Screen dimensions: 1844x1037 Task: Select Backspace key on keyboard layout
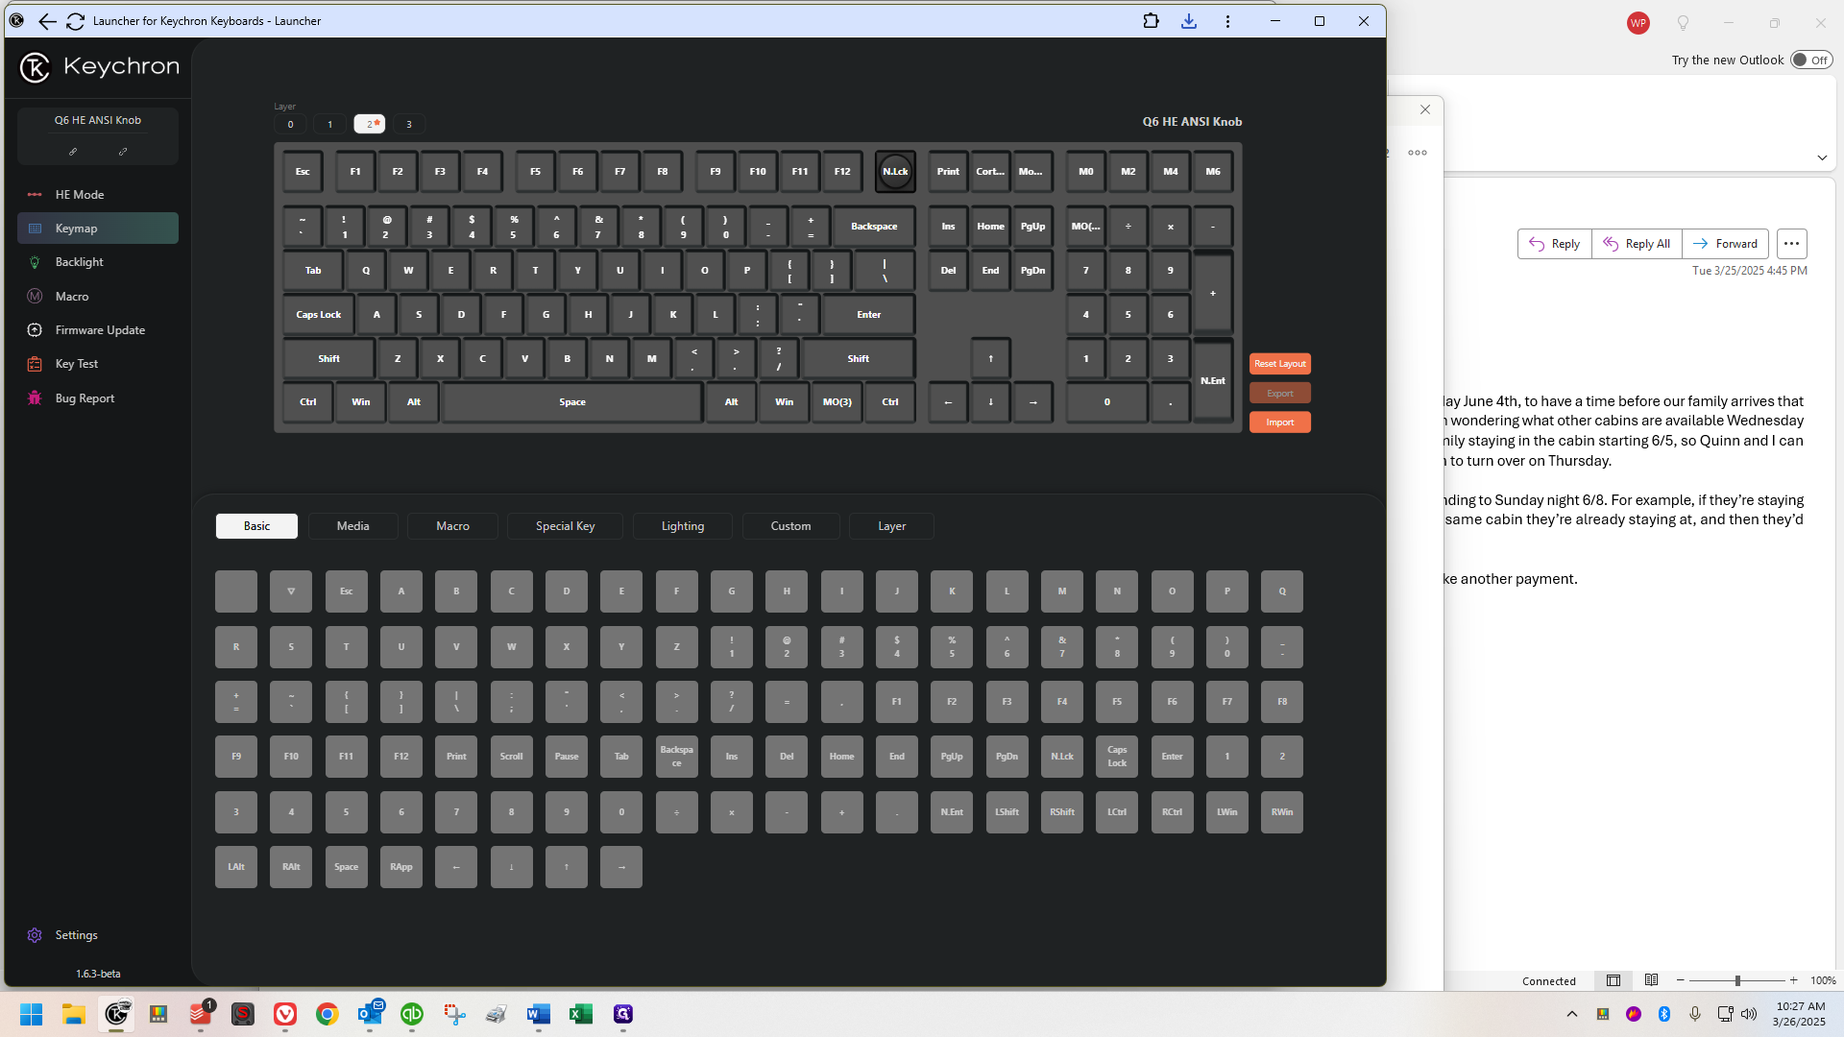[x=873, y=227]
